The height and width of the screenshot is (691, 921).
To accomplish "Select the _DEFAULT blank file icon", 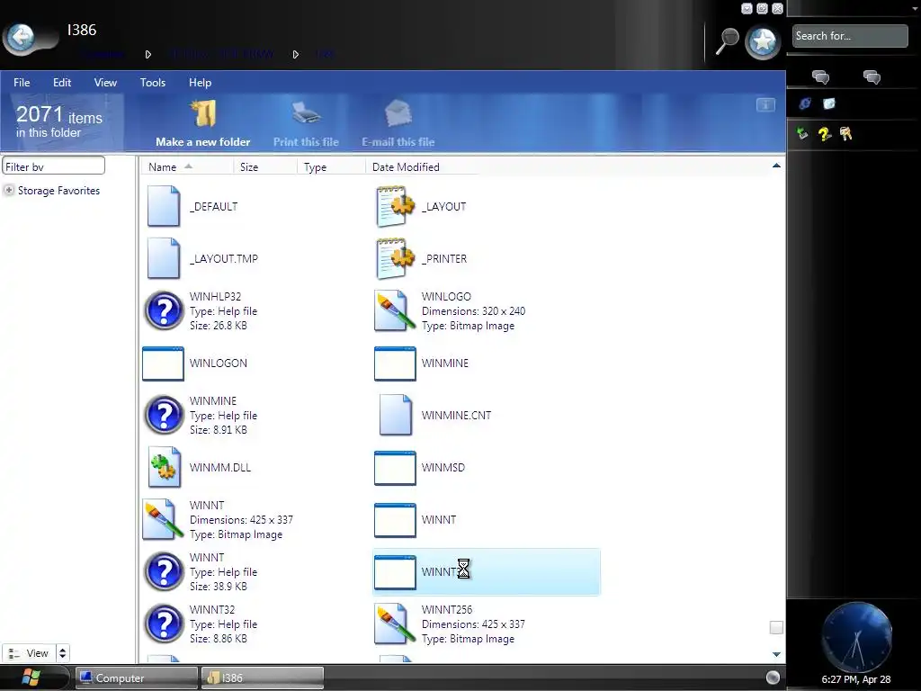I will (164, 206).
